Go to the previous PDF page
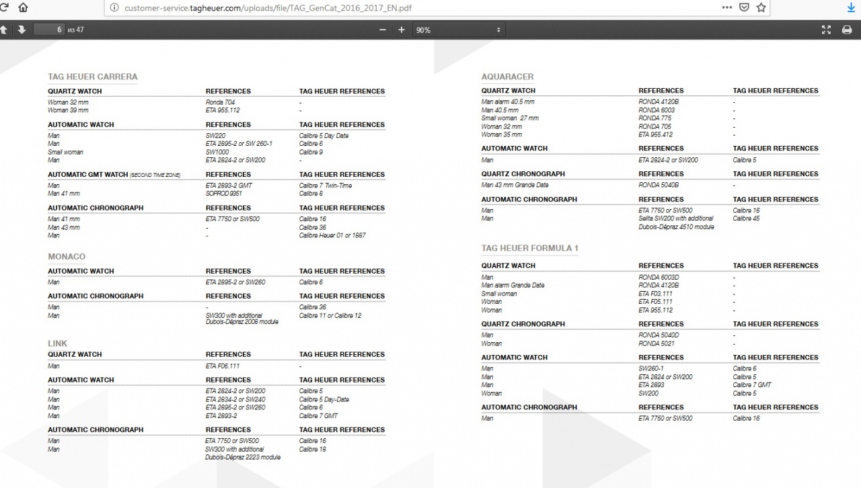The width and height of the screenshot is (861, 488). point(3,30)
